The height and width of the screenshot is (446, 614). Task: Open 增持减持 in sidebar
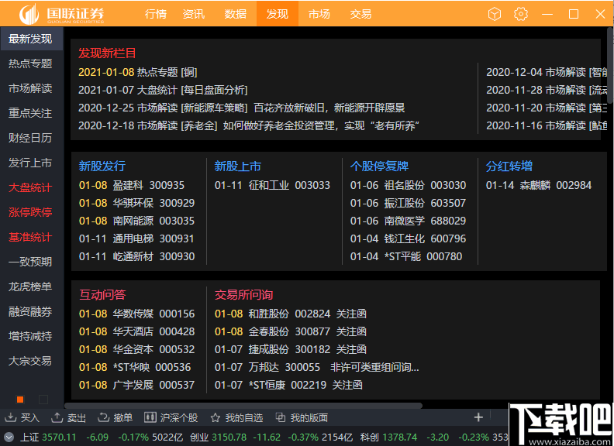tap(30, 336)
